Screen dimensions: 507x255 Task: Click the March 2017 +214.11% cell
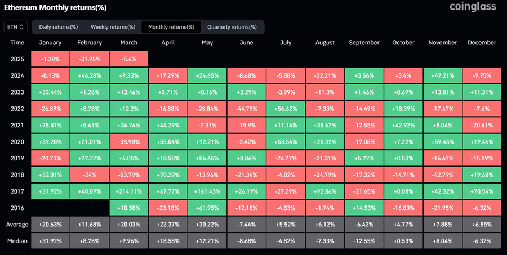[128, 191]
